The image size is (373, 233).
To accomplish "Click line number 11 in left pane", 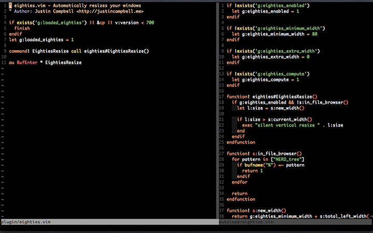I will pyautogui.click(x=4, y=63).
